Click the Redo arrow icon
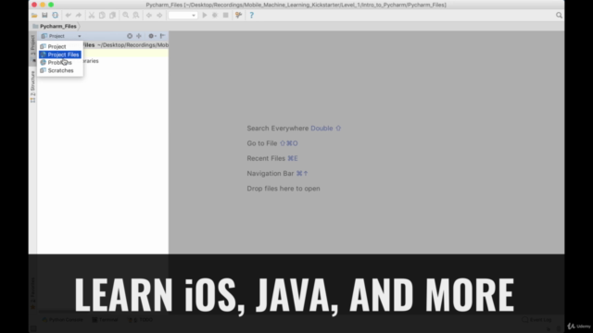The height and width of the screenshot is (333, 593). 78,15
